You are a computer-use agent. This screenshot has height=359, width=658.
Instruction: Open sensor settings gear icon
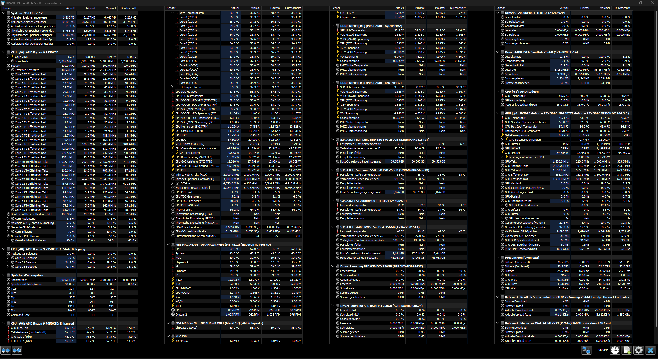tap(639, 350)
